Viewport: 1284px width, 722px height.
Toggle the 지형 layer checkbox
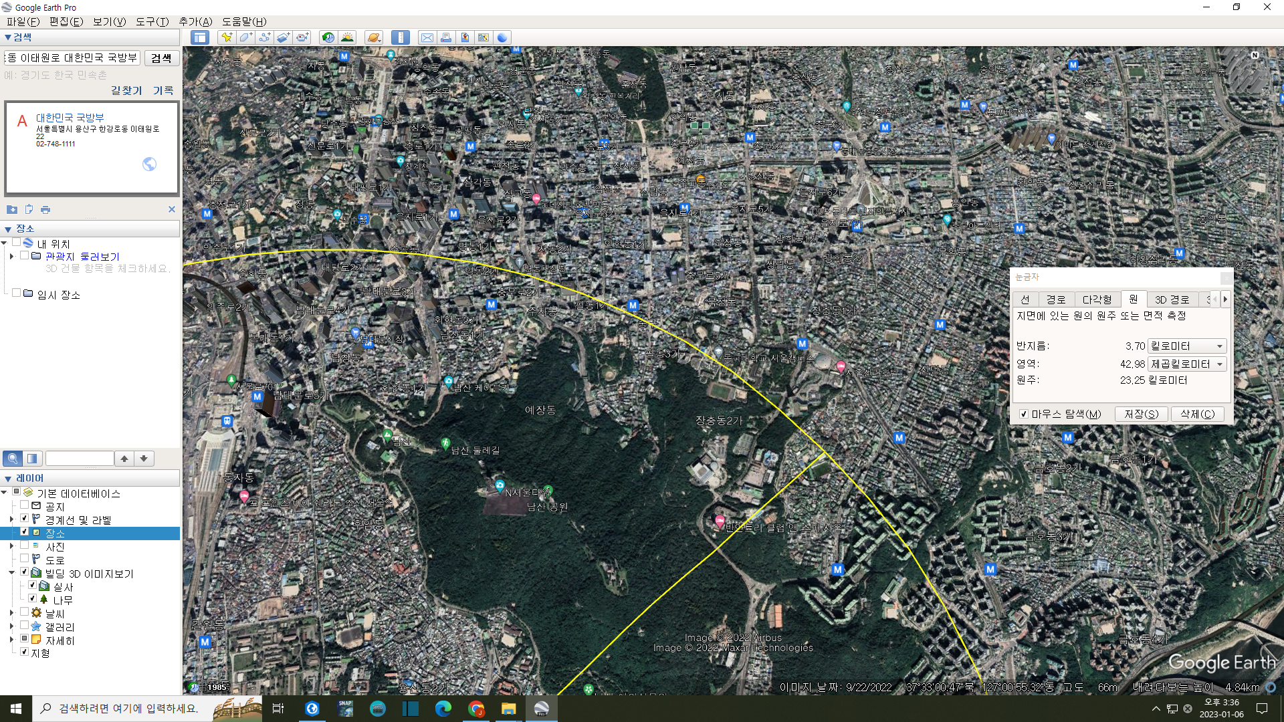click(25, 652)
